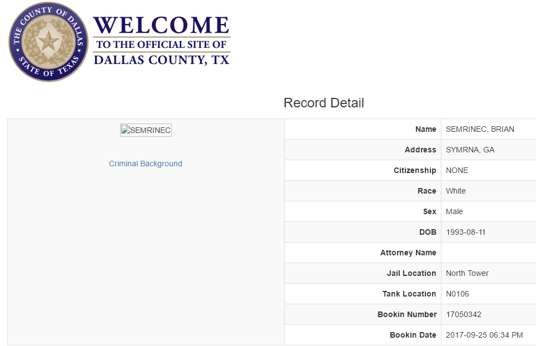Select the Race value White

tap(456, 191)
